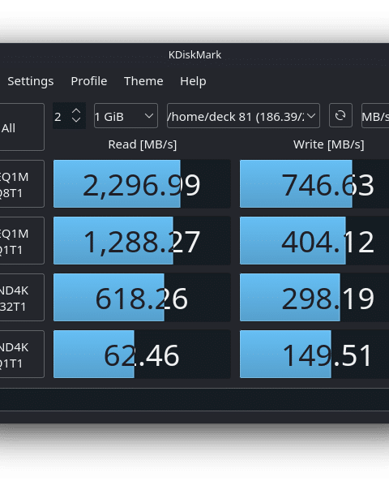The height and width of the screenshot is (486, 389).
Task: Open the Theme menu
Action: (143, 81)
